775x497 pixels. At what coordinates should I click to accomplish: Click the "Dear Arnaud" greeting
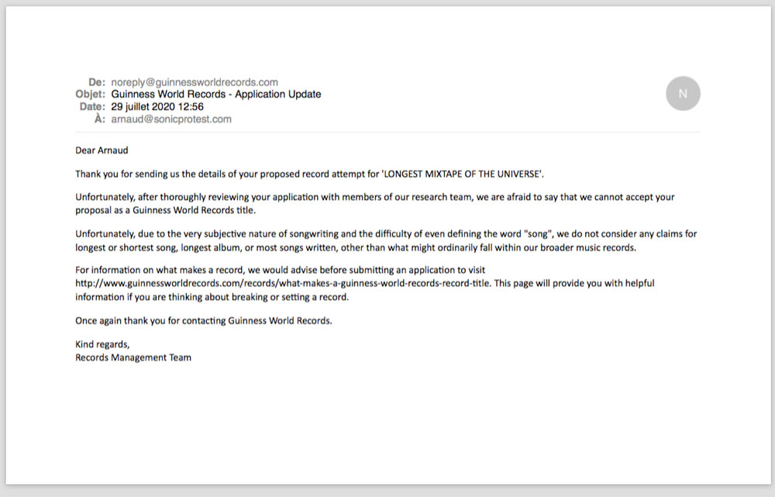(x=102, y=150)
